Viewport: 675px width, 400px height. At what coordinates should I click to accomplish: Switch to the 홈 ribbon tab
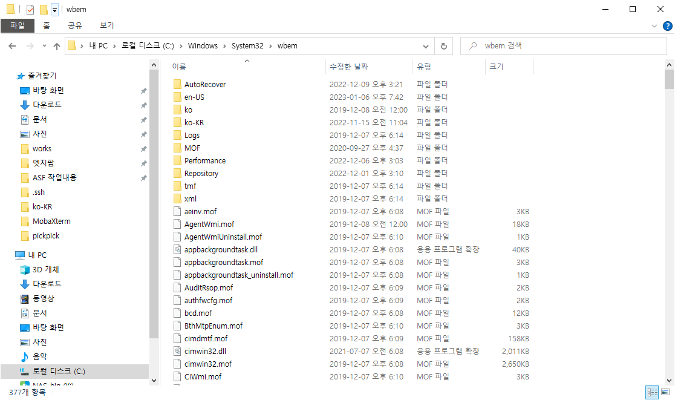point(47,25)
